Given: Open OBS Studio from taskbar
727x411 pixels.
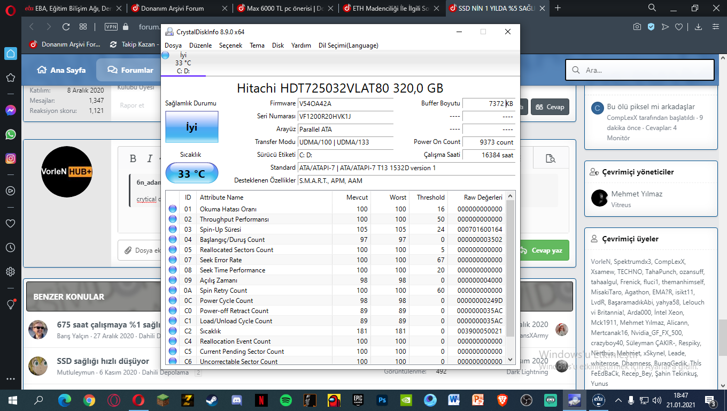Looking at the screenshot, I should [x=527, y=400].
